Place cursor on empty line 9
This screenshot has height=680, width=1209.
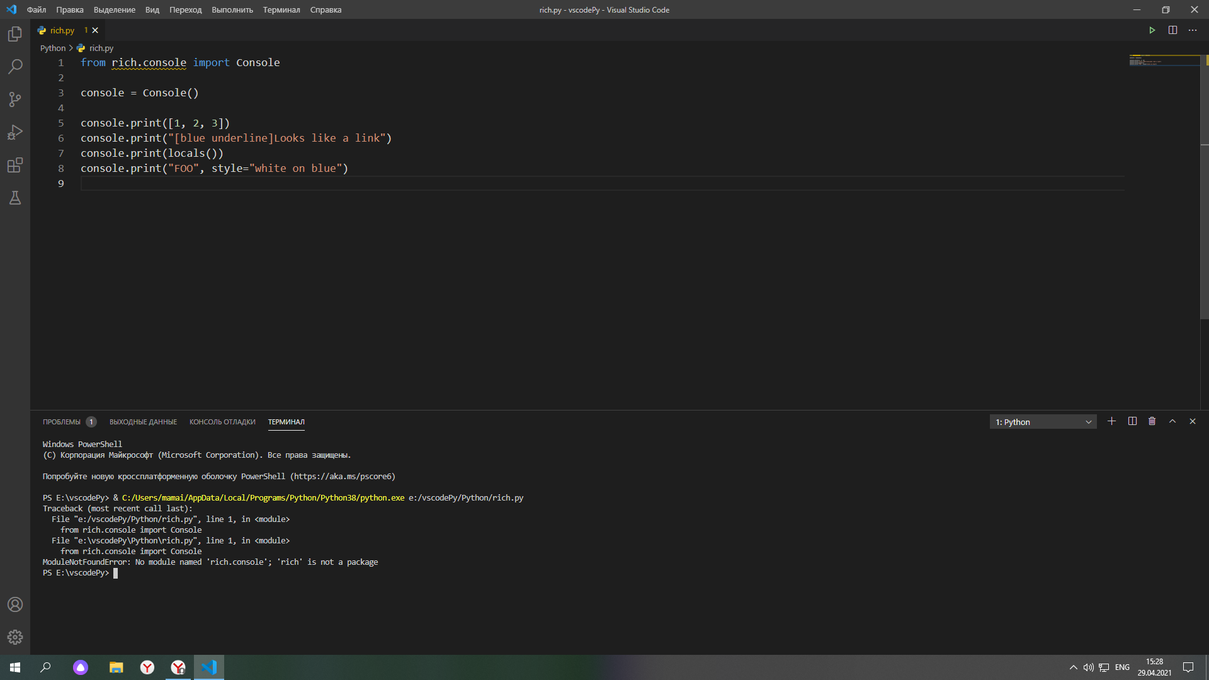pos(602,183)
